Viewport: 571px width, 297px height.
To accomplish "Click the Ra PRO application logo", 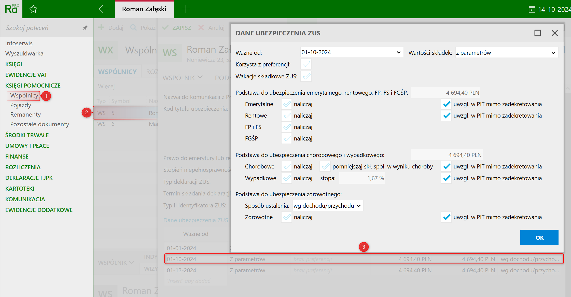I will 11,9.
